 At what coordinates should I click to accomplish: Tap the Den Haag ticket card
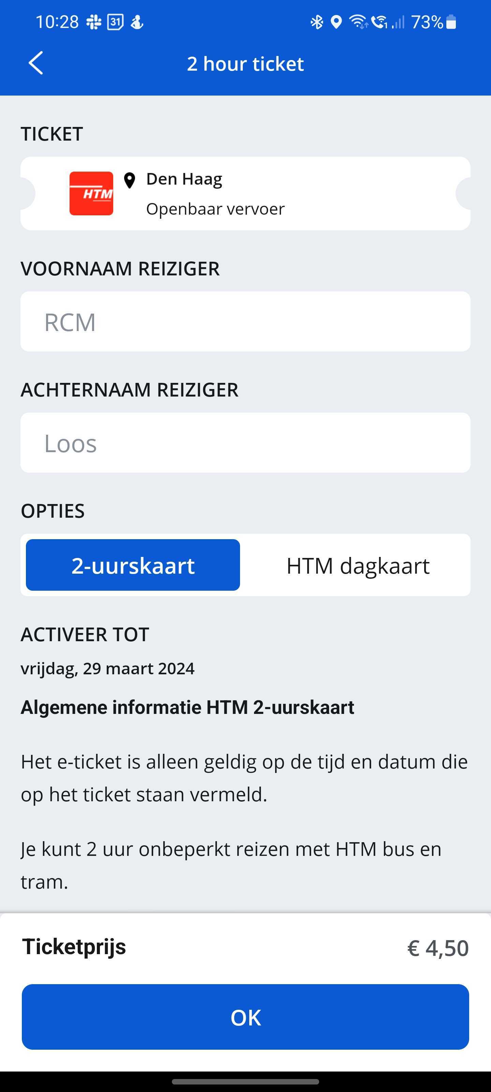245,193
